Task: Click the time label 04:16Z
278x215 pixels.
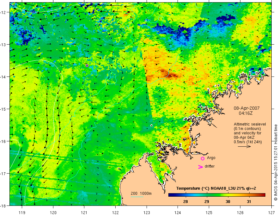Action: pos(245,113)
